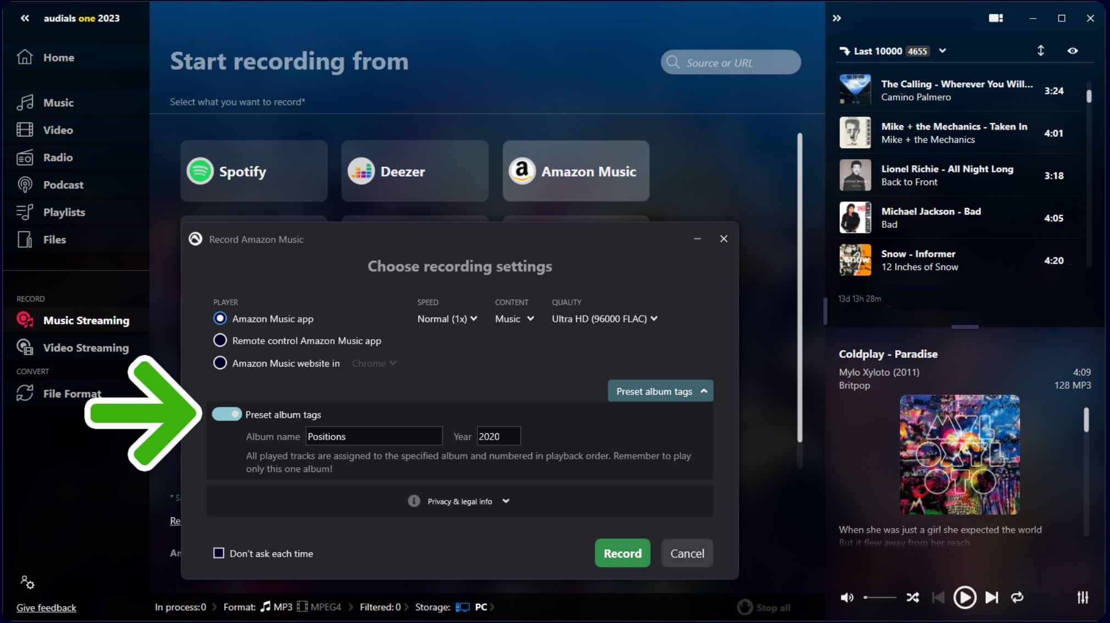Select Amazon Music website in browser option

pos(220,363)
